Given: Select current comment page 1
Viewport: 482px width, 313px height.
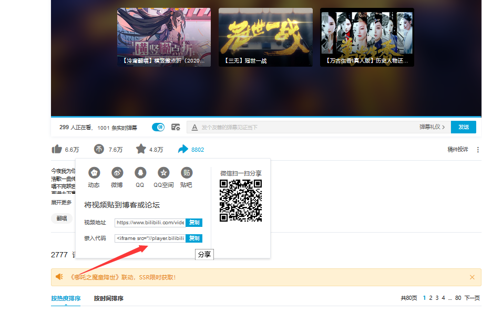Looking at the screenshot, I should [425, 298].
